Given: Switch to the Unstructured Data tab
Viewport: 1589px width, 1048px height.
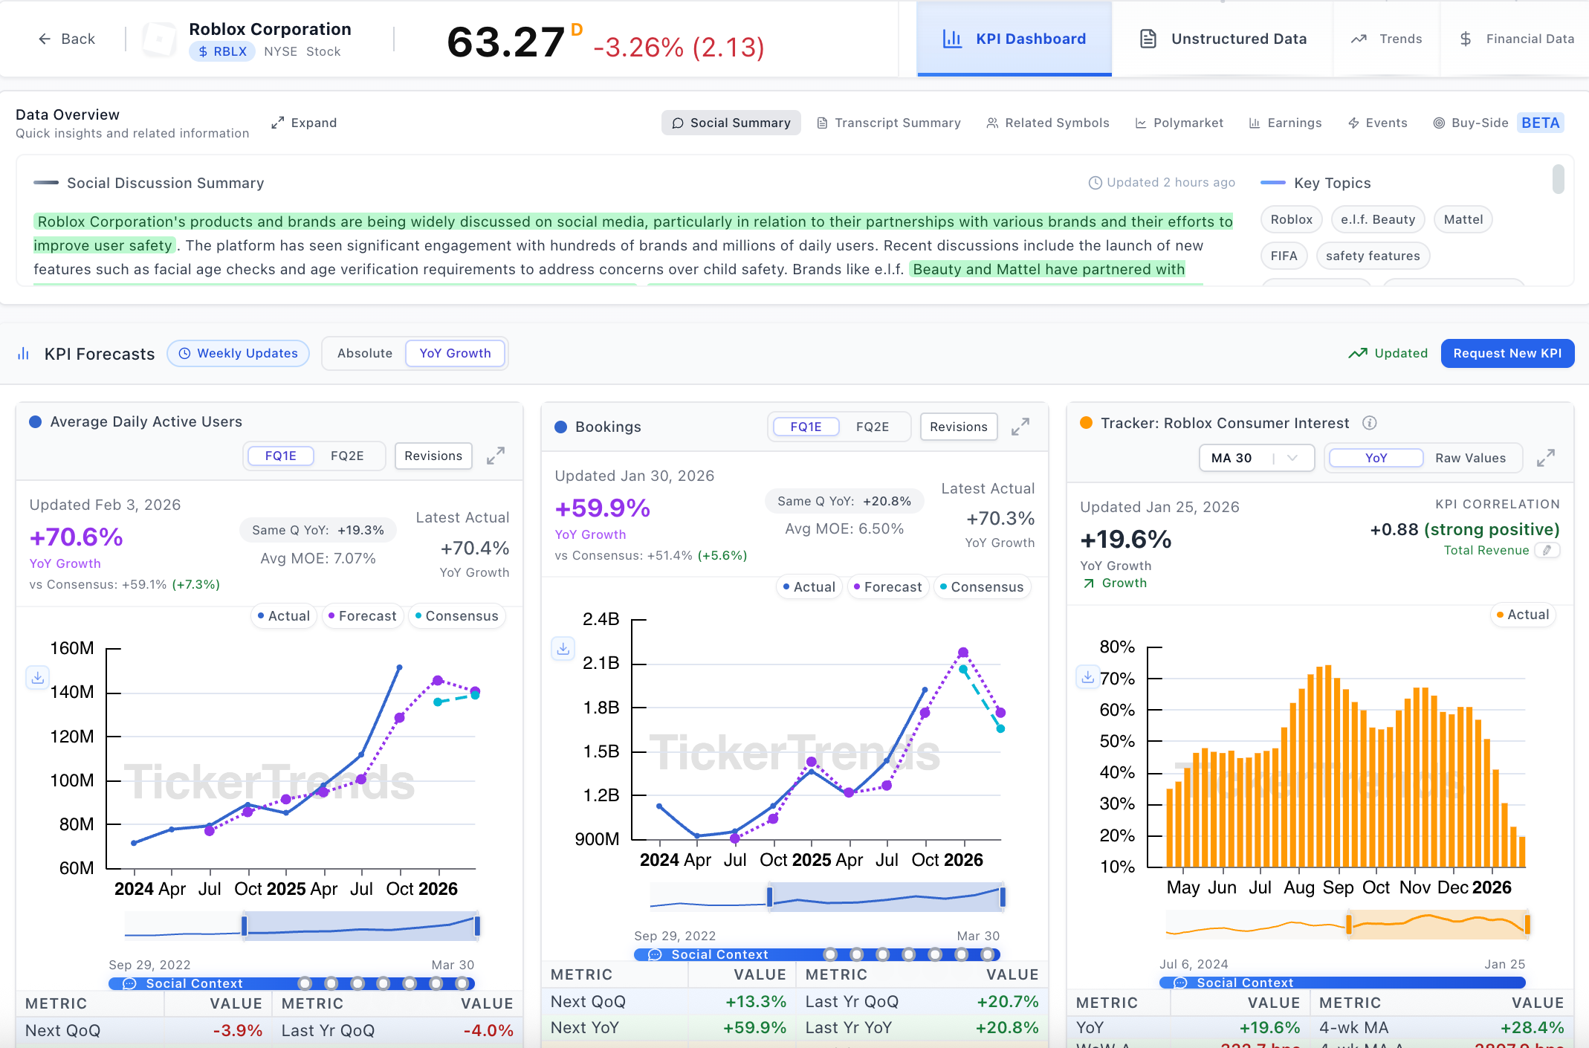Looking at the screenshot, I should pos(1223,39).
